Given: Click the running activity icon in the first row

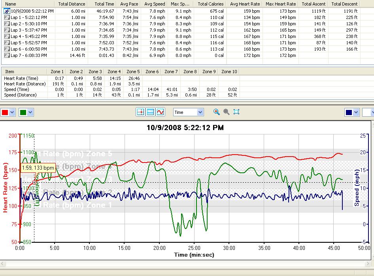Looking at the screenshot, I should (7, 11).
